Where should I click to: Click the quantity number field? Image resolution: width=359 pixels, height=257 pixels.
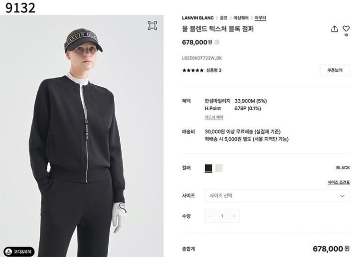click(222, 216)
